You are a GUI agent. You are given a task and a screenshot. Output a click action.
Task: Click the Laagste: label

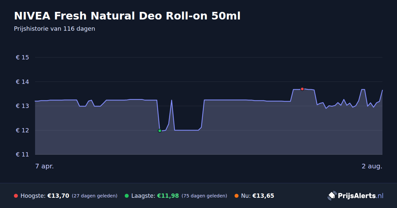point(143,196)
